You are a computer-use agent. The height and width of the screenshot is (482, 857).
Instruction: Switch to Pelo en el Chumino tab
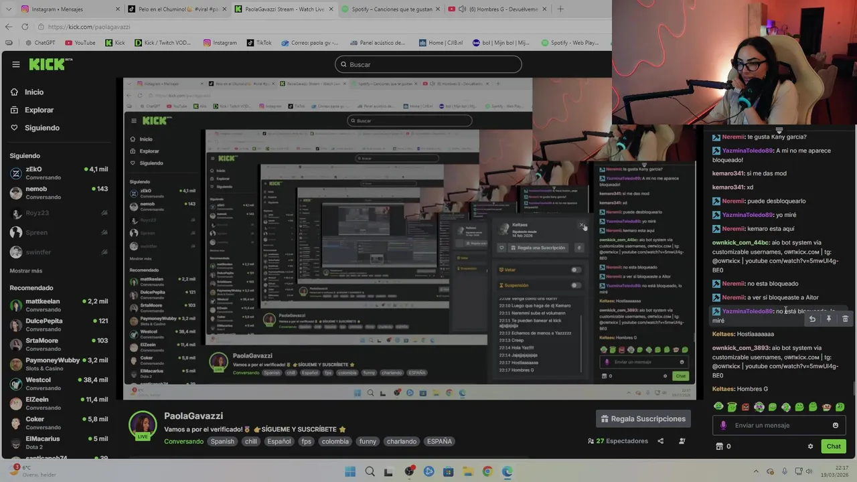(x=177, y=9)
